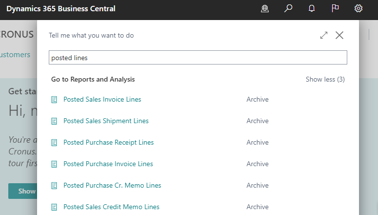Image resolution: width=378 pixels, height=215 pixels.
Task: Open Posted Purchase Invoice Lines
Action: 108,164
